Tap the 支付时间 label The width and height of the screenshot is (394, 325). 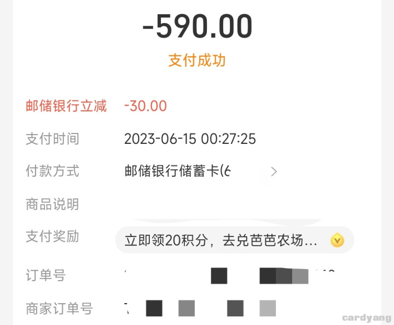(x=53, y=139)
